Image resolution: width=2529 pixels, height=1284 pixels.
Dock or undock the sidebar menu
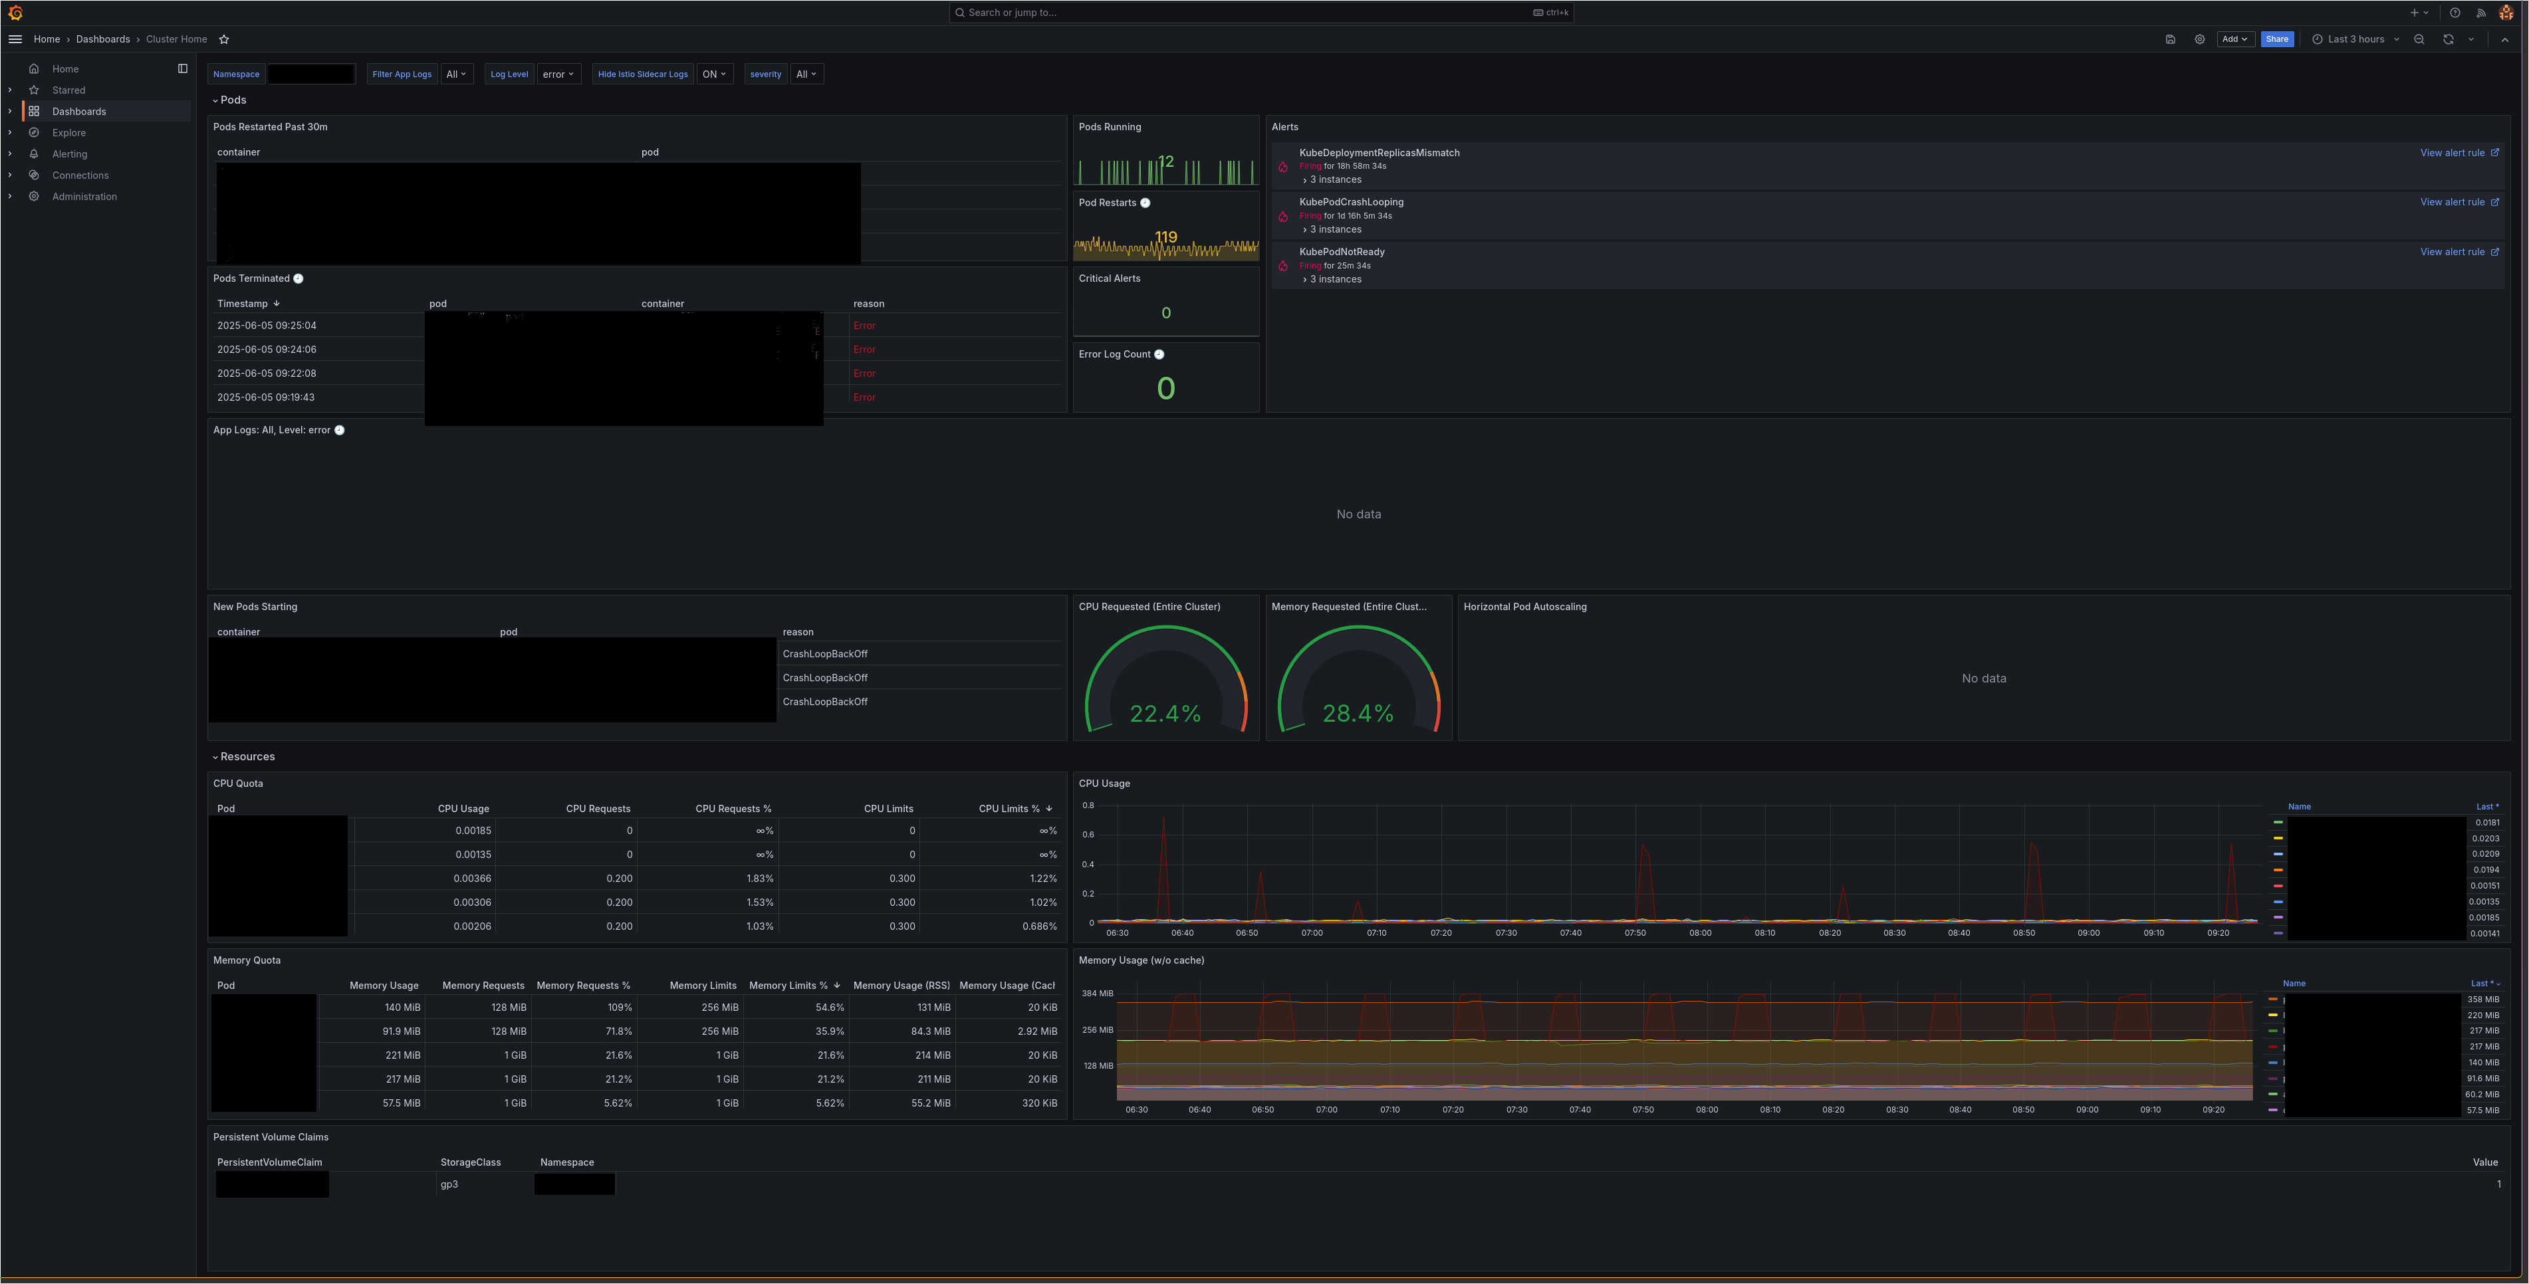(183, 68)
